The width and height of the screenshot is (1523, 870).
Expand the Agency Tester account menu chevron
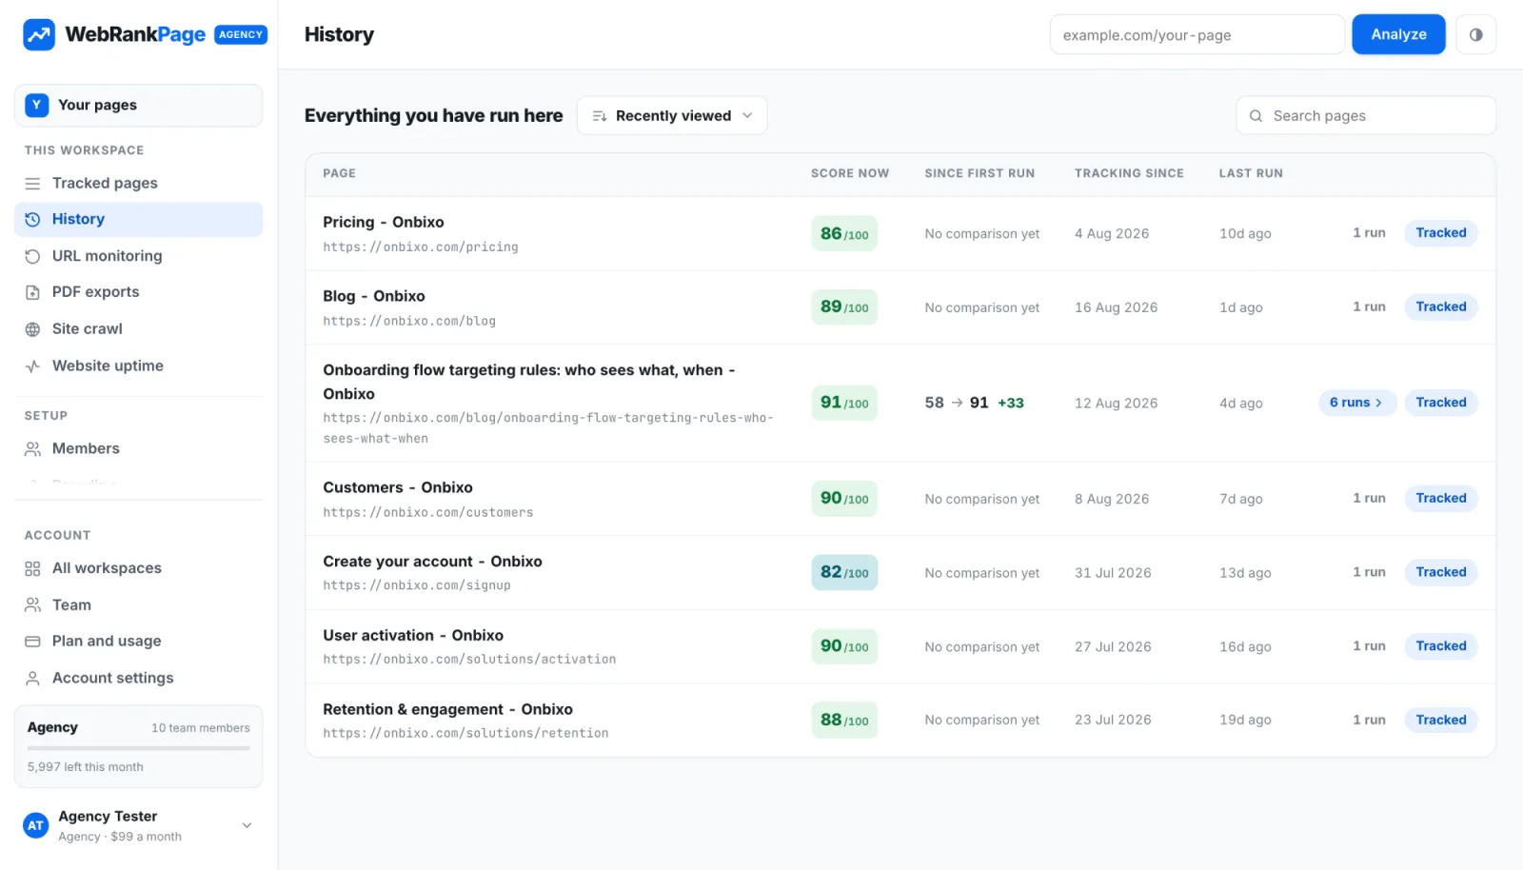point(247,825)
